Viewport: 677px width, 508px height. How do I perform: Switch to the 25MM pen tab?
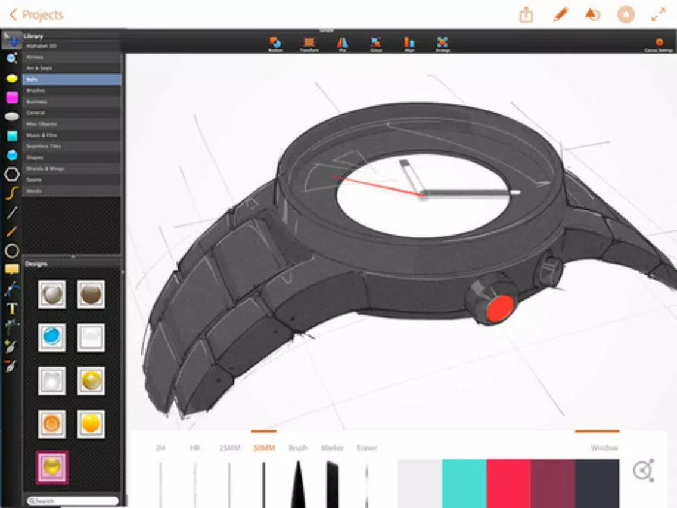(229, 448)
